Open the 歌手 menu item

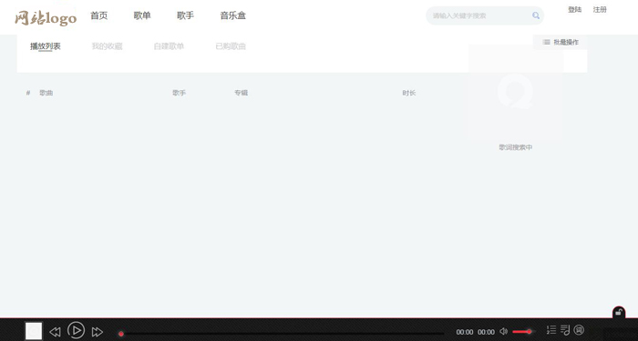click(185, 15)
